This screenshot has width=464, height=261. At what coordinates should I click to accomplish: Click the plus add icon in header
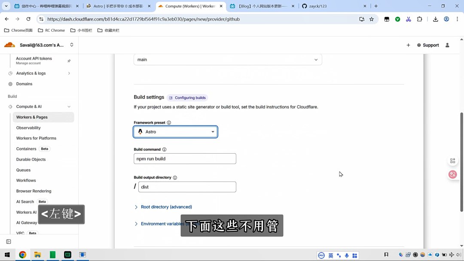pyautogui.click(x=408, y=45)
